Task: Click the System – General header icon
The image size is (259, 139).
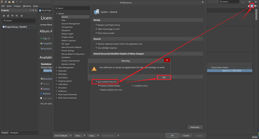Action: pos(96,12)
